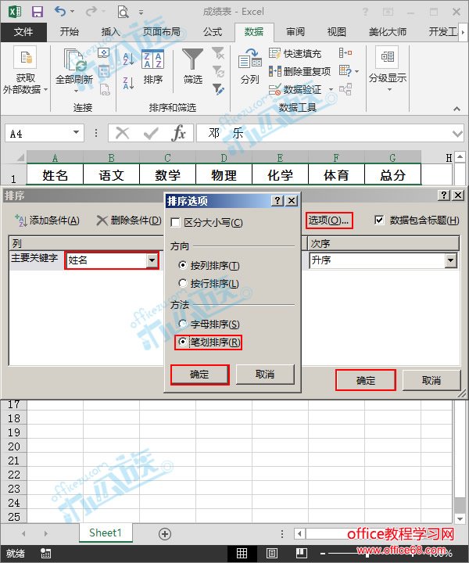Image resolution: width=469 pixels, height=563 pixels.
Task: Click 快速填充 flash fill
Action: pos(295,53)
